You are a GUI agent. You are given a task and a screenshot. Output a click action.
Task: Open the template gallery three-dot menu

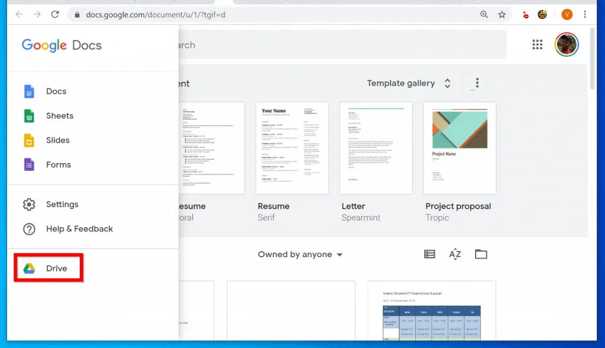click(x=477, y=83)
